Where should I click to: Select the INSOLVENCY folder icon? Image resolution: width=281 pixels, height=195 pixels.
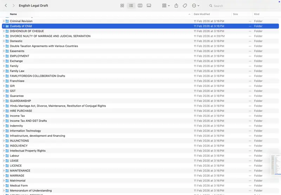[x=7, y=146]
